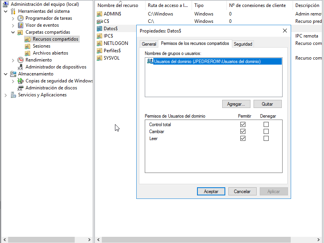
Task: Check Denegar box for Leer
Action: 266,139
